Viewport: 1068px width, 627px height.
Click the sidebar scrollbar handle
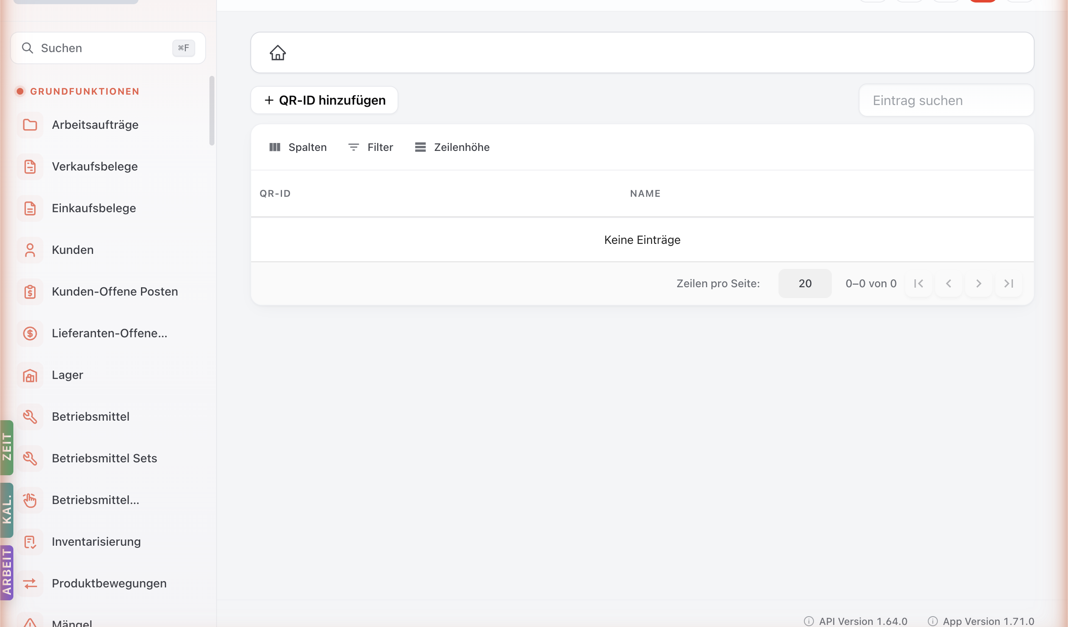[212, 111]
